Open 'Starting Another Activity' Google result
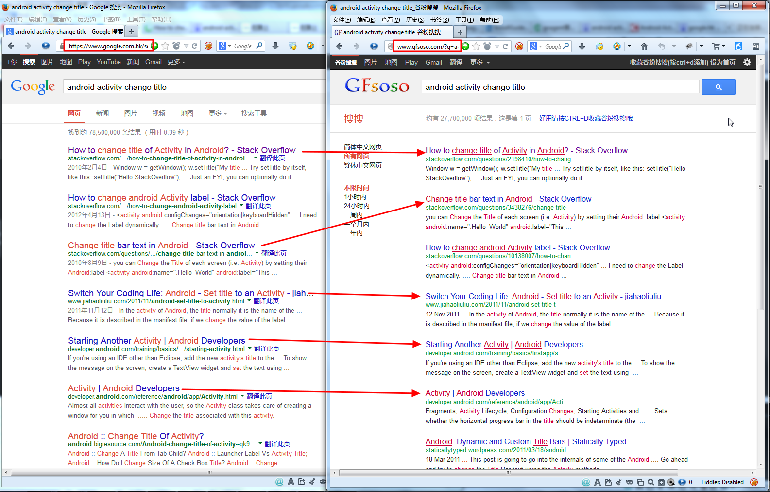The image size is (770, 492). tap(156, 340)
